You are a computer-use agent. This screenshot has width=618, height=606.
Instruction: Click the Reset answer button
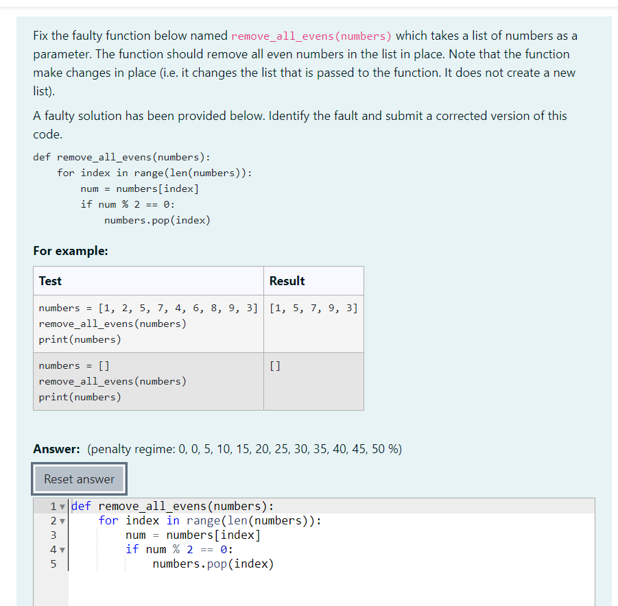(x=78, y=478)
